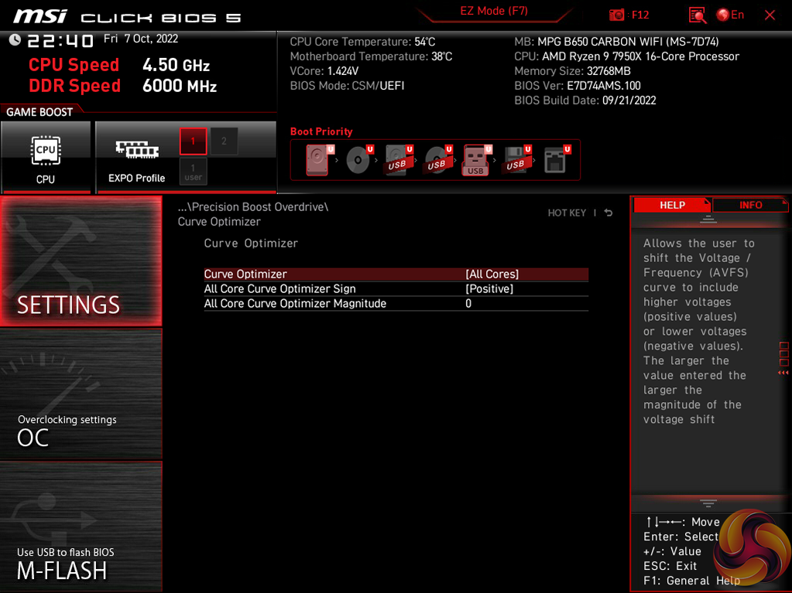Click the Motherboard Temperature: 38°C text
The height and width of the screenshot is (593, 792).
372,56
